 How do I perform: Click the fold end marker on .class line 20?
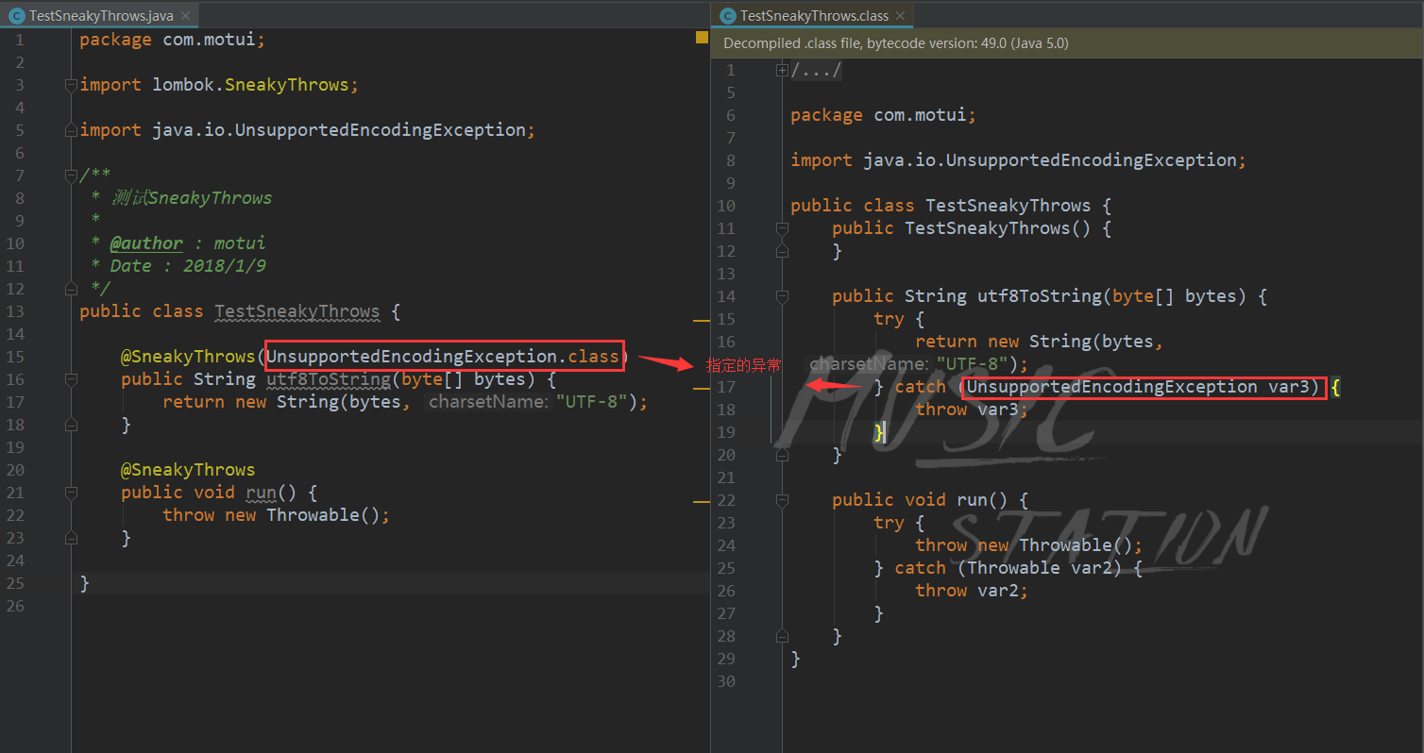point(782,455)
